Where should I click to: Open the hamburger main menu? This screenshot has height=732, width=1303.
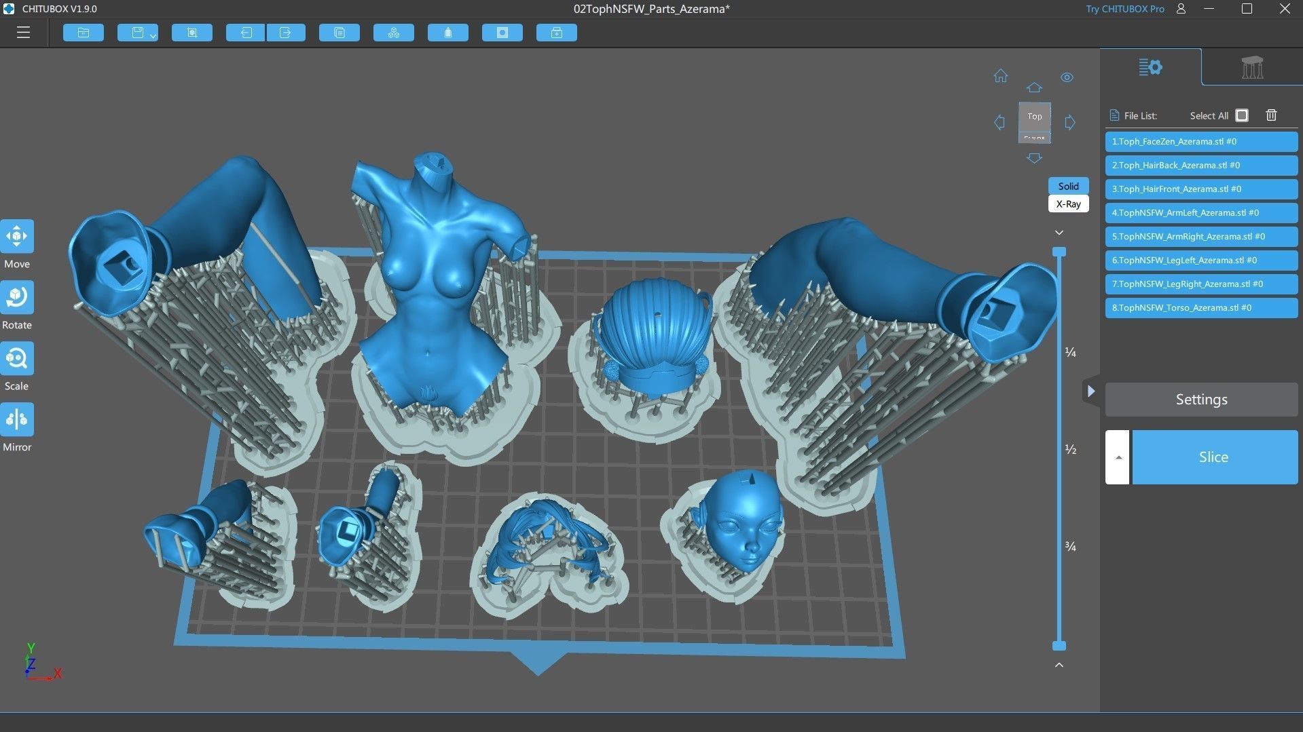tap(23, 33)
